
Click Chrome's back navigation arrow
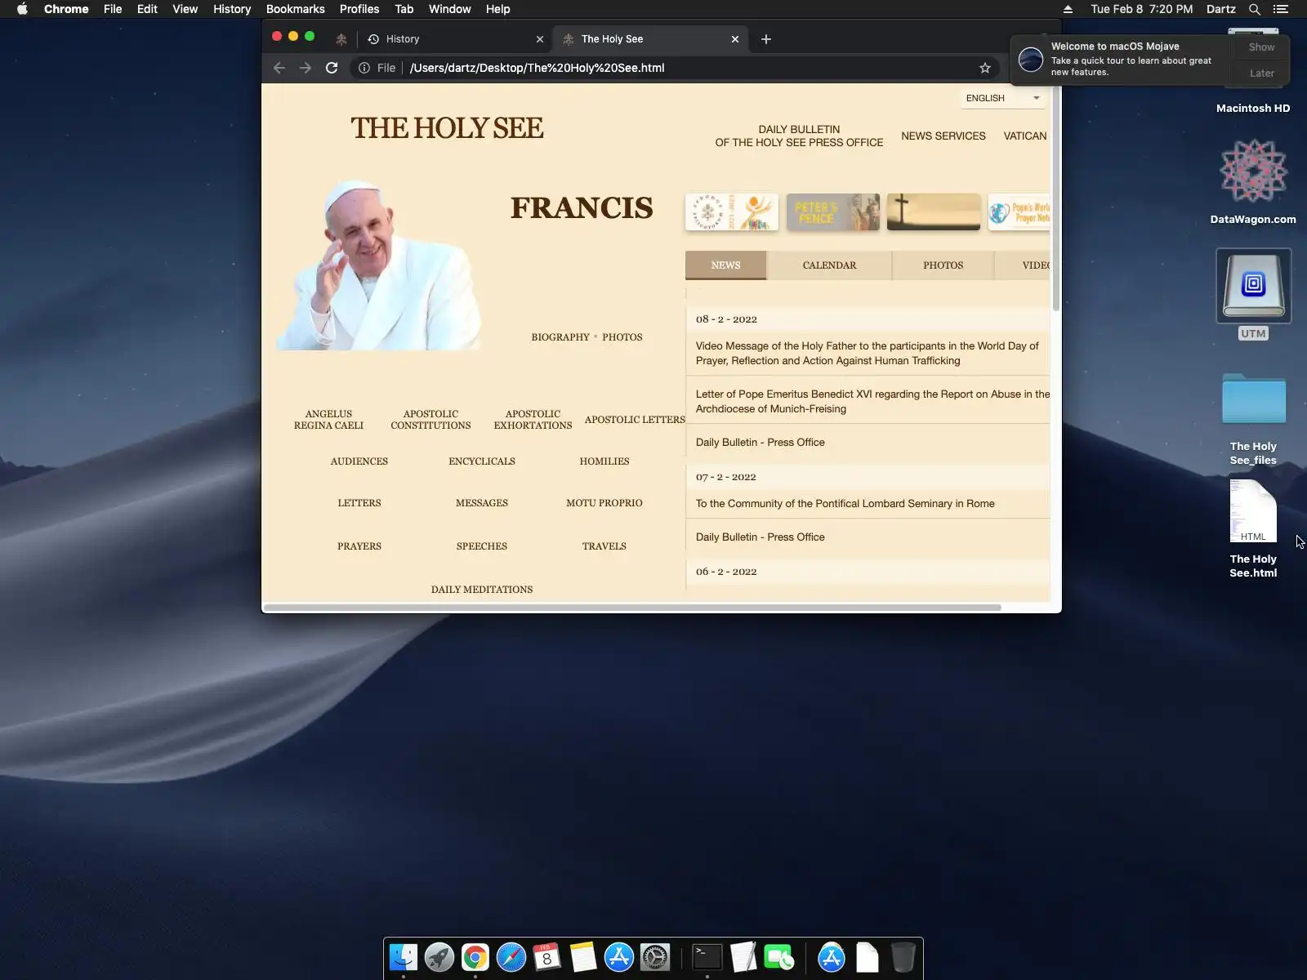pos(279,68)
